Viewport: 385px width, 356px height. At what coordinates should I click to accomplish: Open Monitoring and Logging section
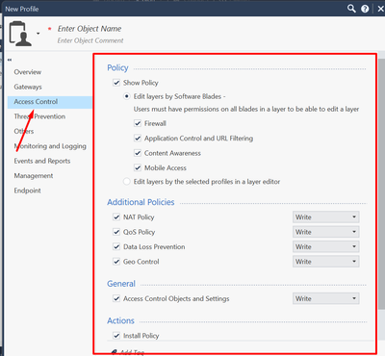(50, 146)
